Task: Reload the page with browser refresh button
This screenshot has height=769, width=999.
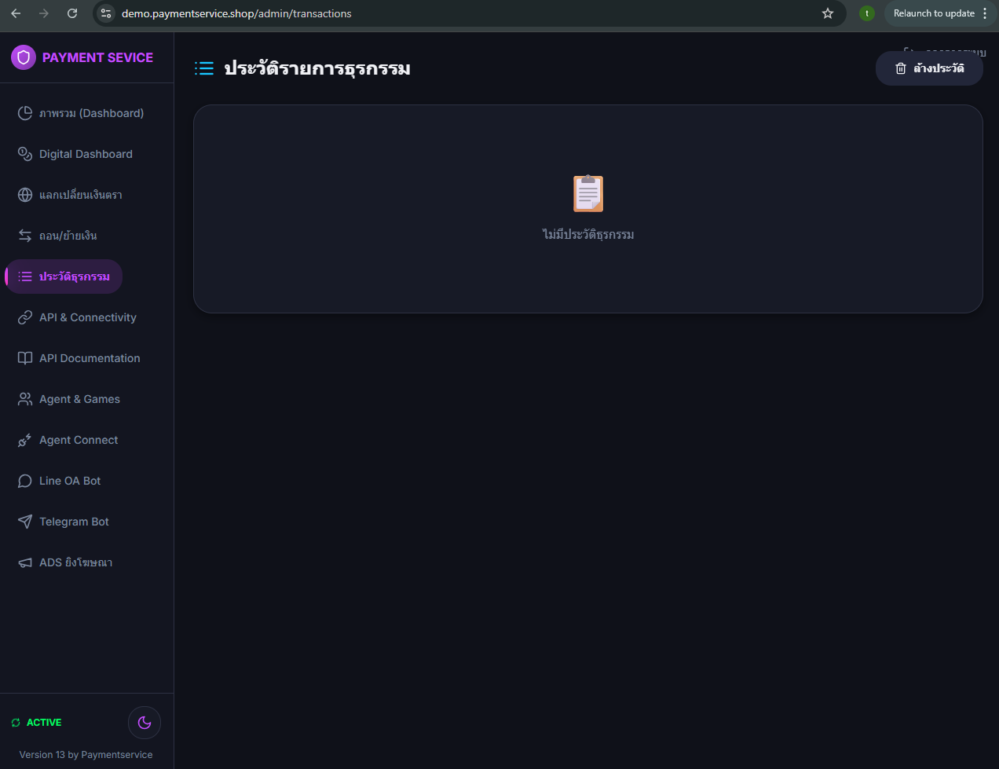Action: coord(72,13)
